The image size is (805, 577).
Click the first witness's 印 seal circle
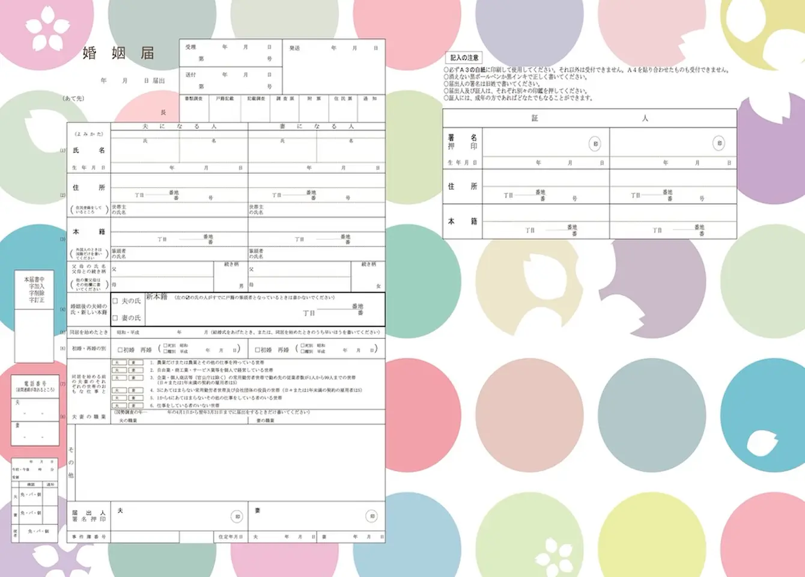pyautogui.click(x=595, y=144)
